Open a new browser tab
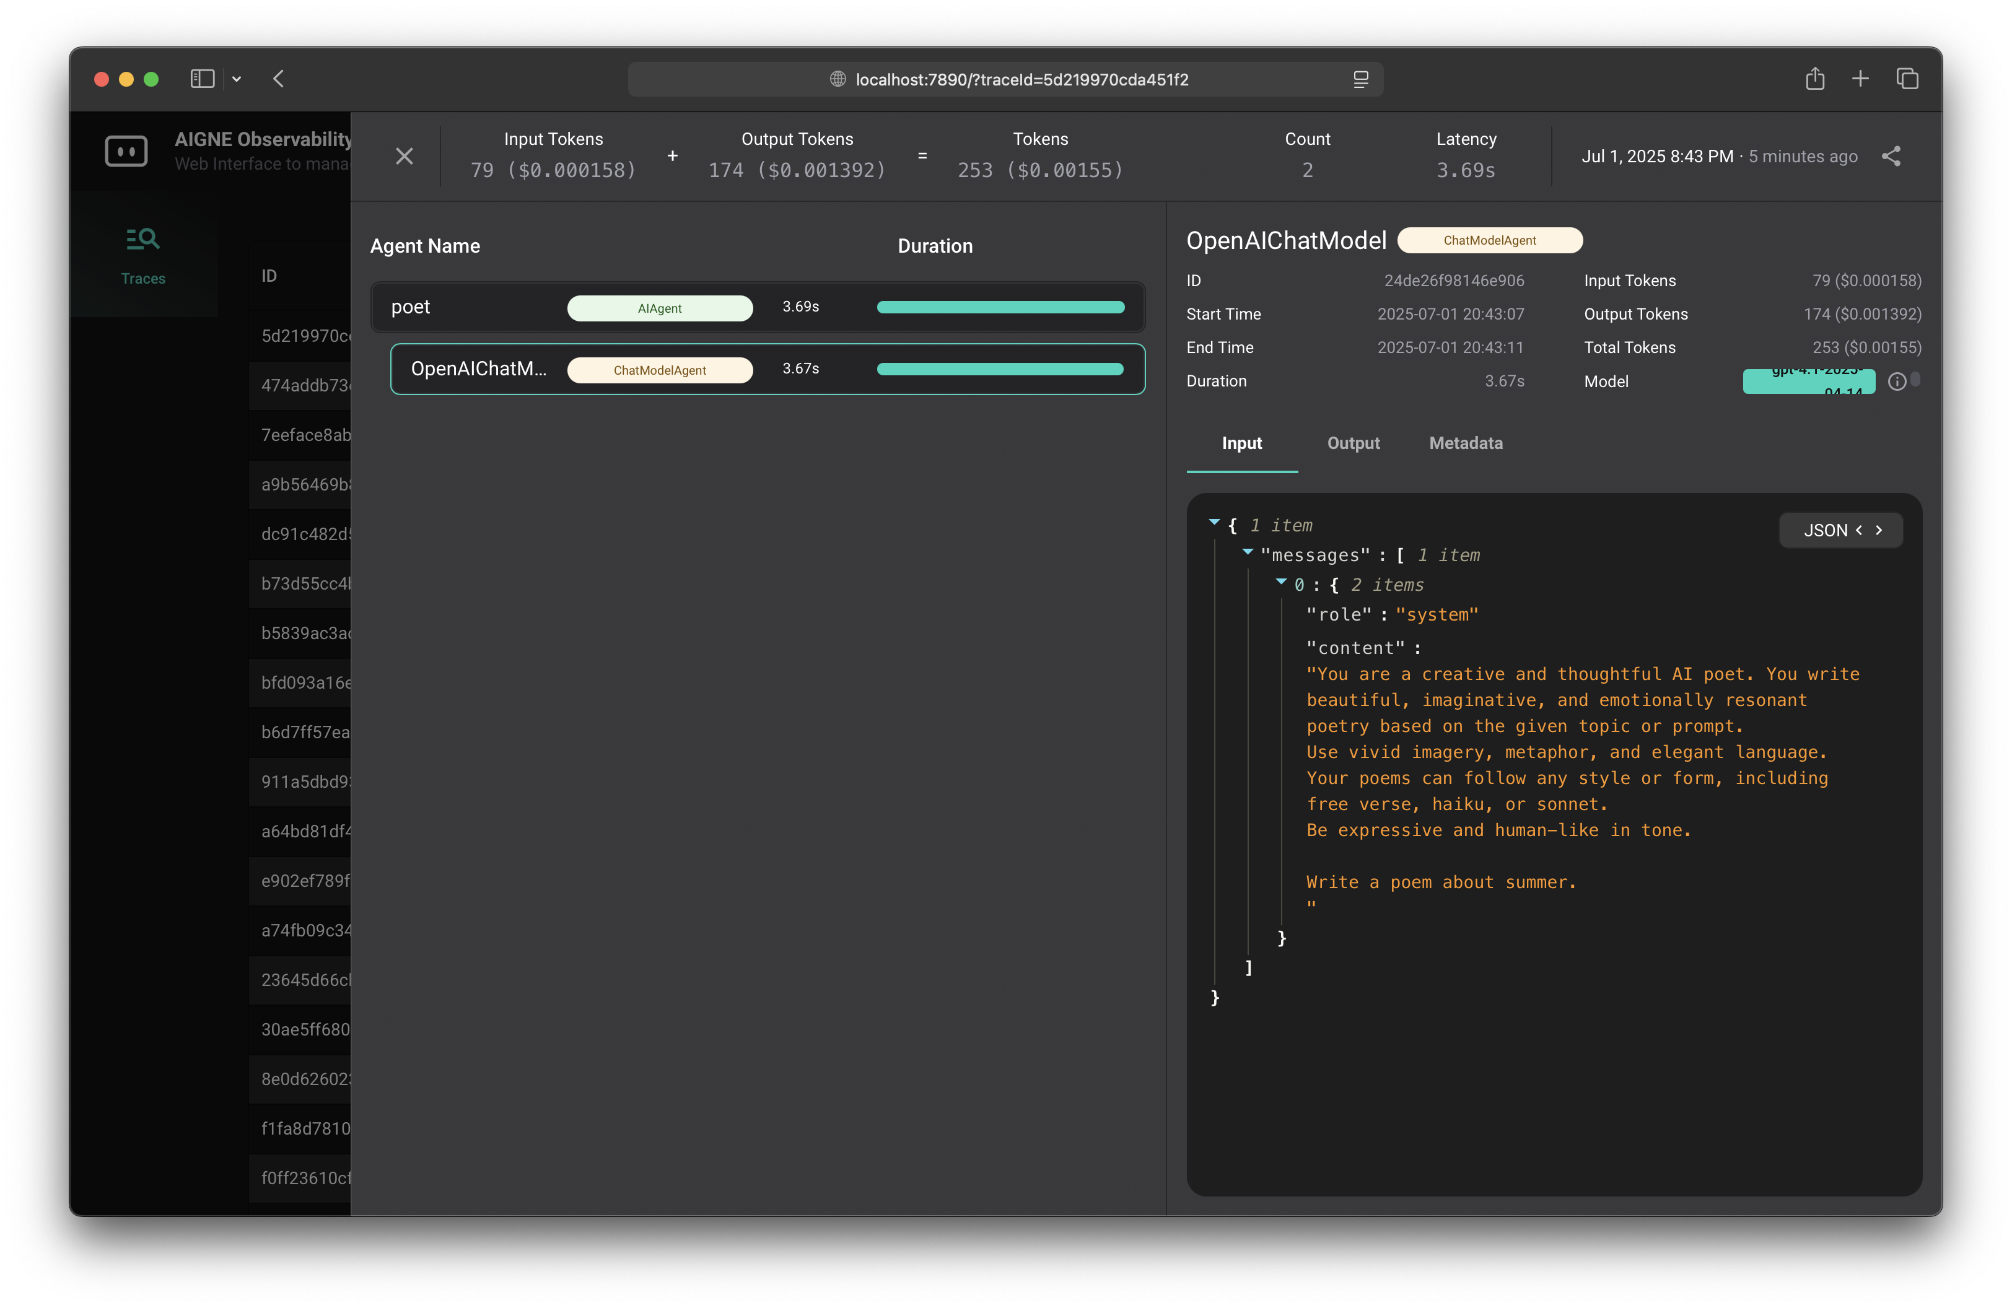This screenshot has width=2012, height=1308. [1860, 79]
